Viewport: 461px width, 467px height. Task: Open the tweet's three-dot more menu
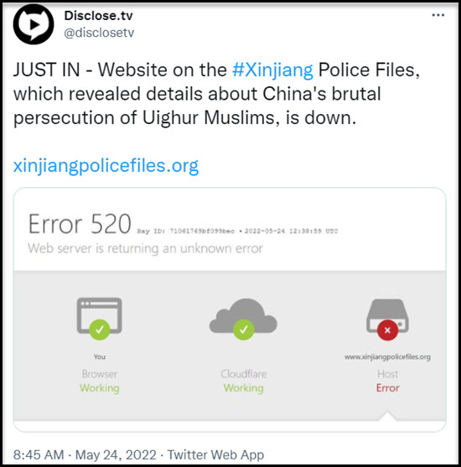(438, 15)
